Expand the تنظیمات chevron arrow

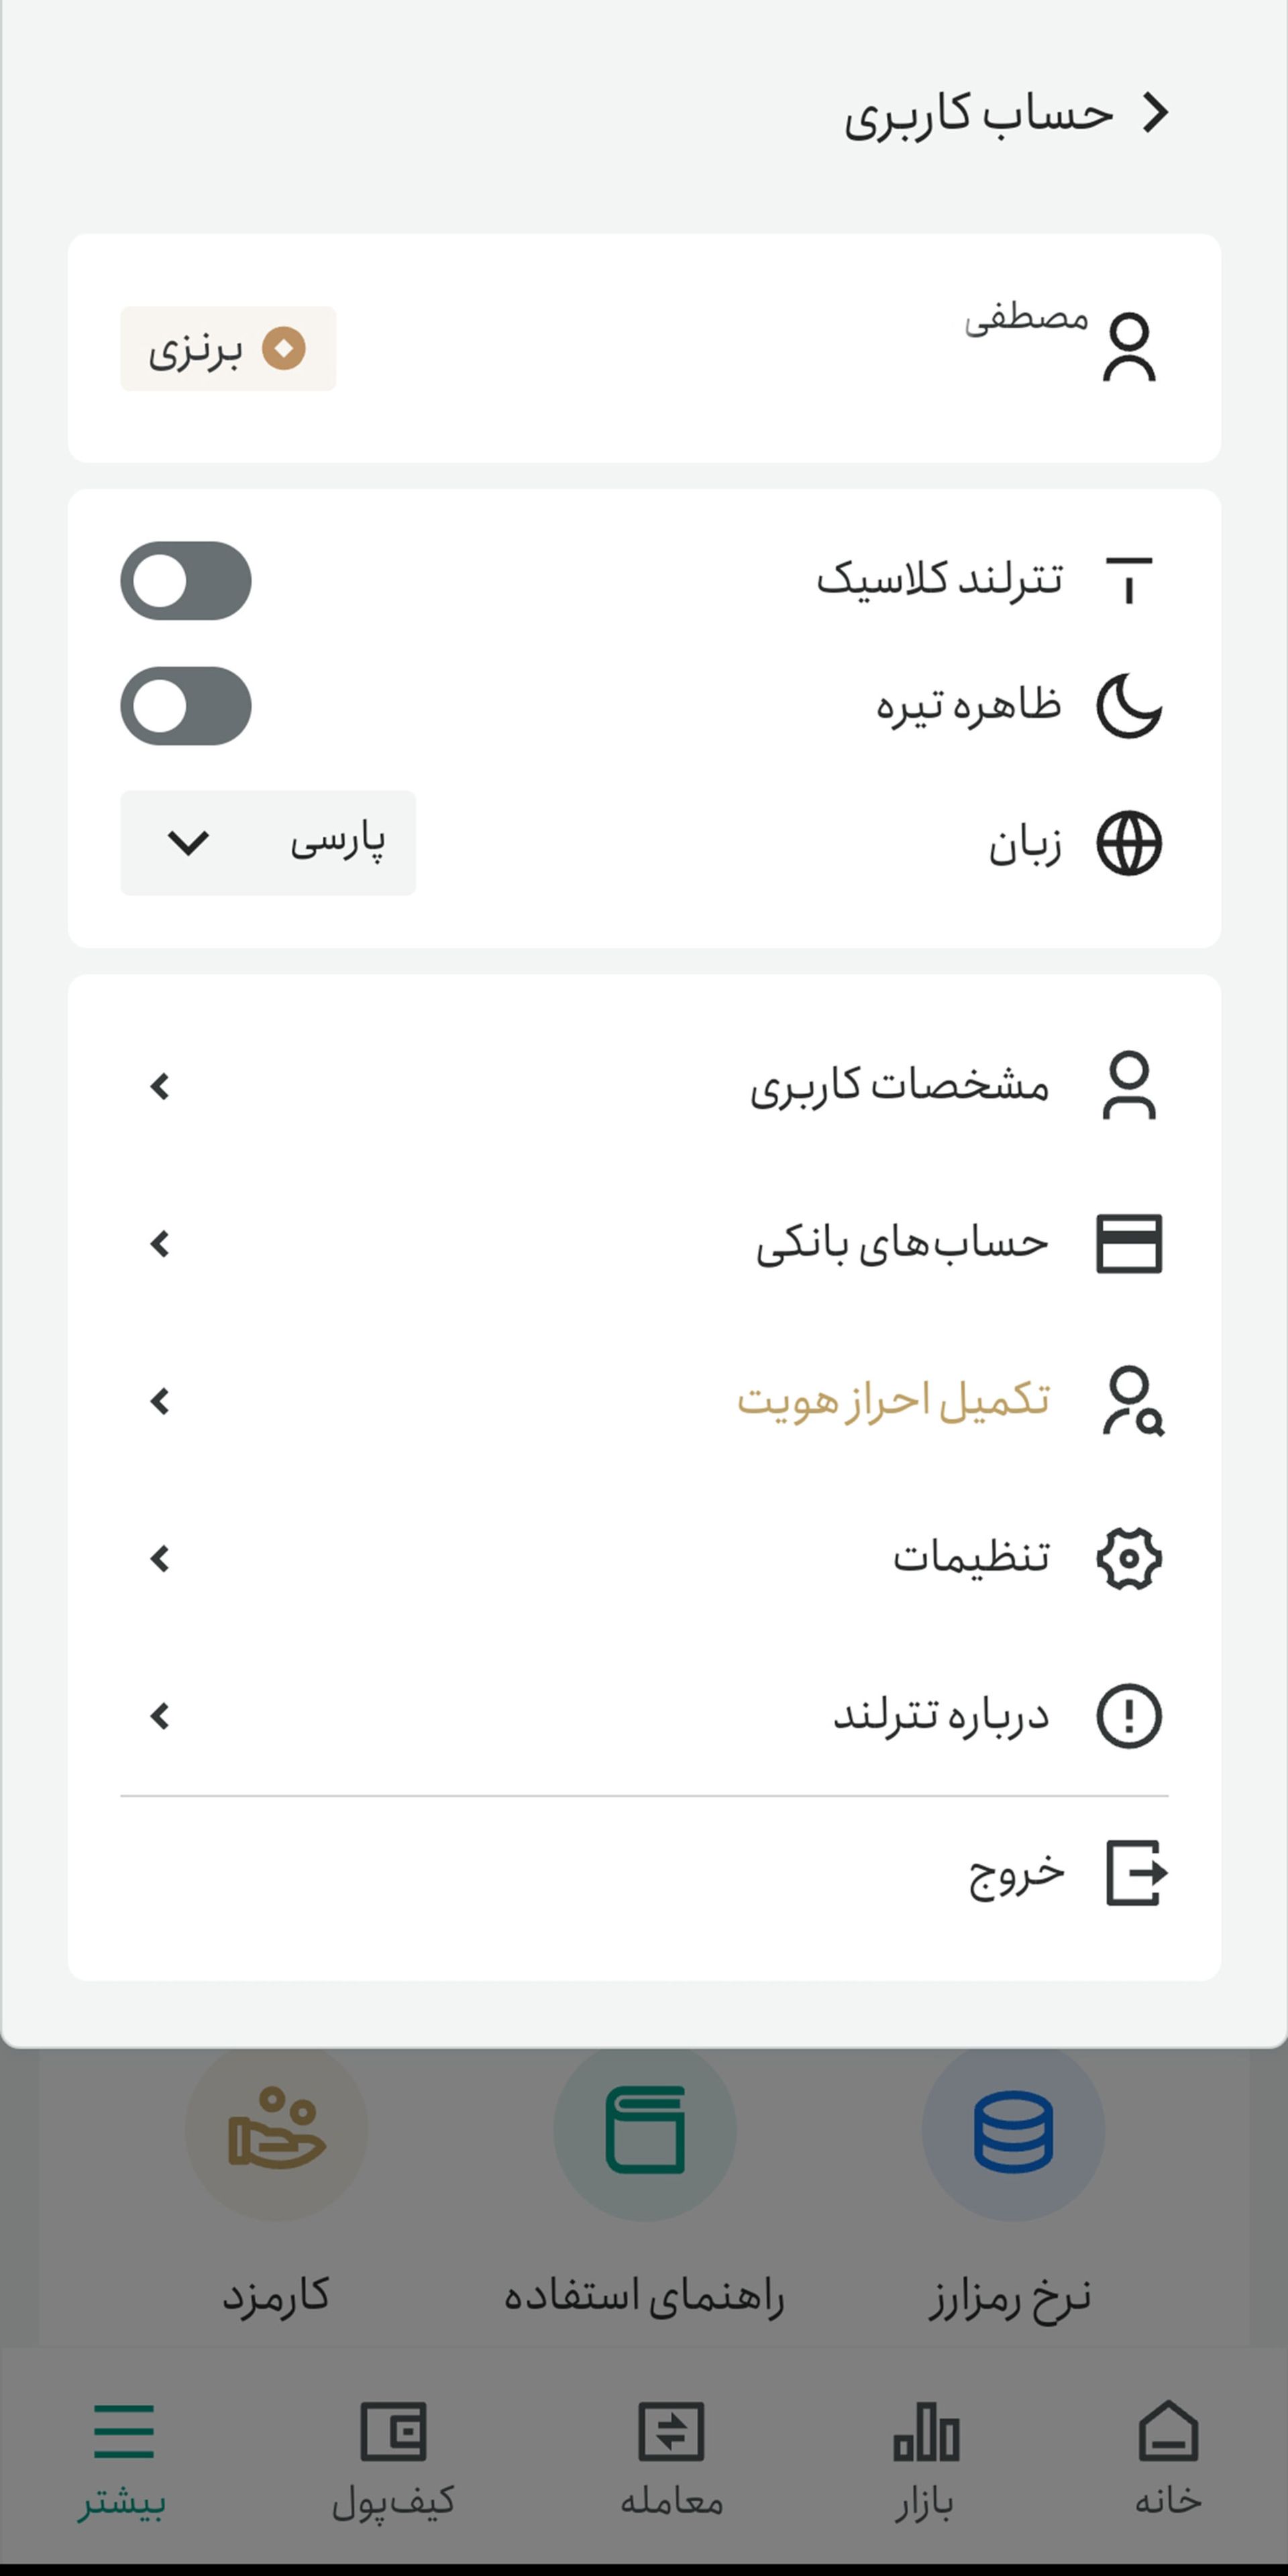[x=160, y=1558]
